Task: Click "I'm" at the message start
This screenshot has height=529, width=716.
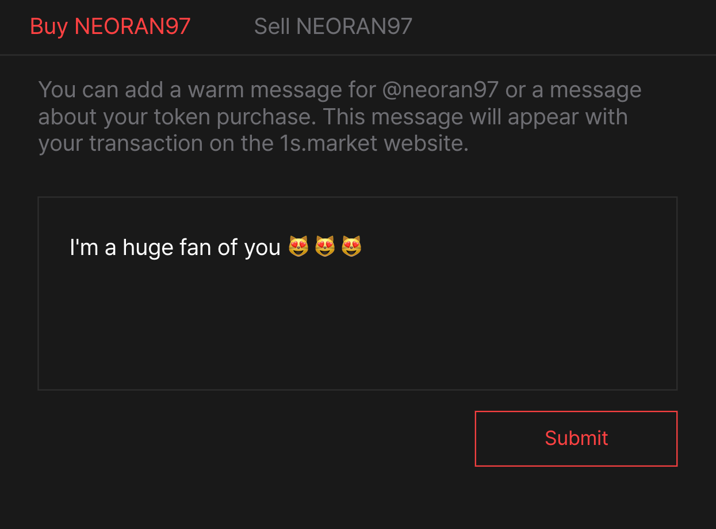Action: coord(84,248)
